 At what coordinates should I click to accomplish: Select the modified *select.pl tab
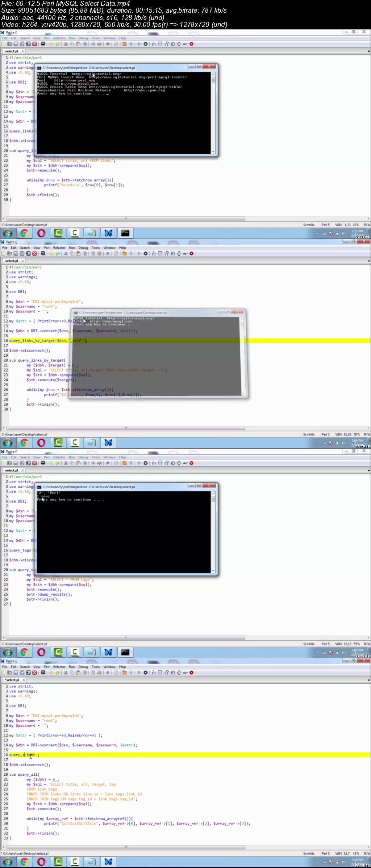(12, 680)
